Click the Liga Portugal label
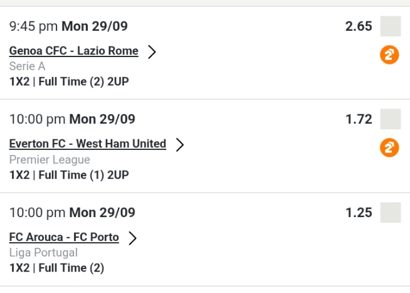Image resolution: width=410 pixels, height=293 pixels. pyautogui.click(x=43, y=253)
